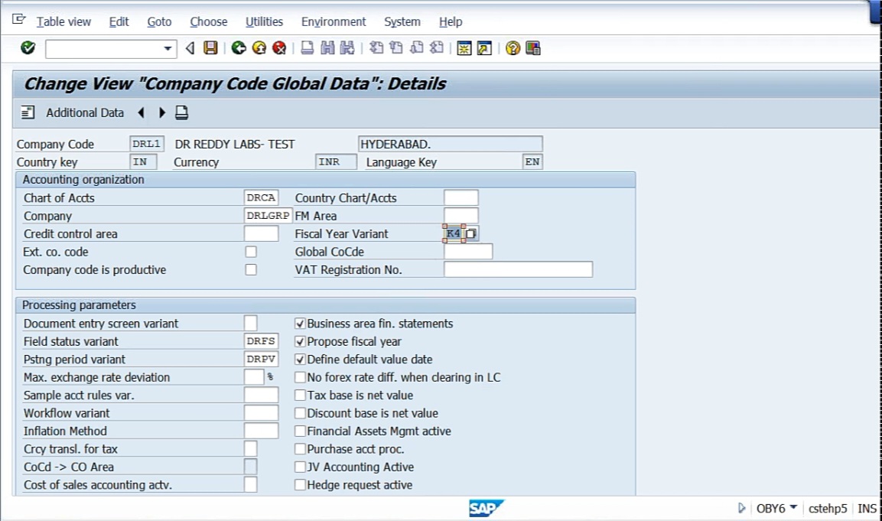Image resolution: width=882 pixels, height=521 pixels.
Task: Open Find with the binoculars icon
Action: 327,48
